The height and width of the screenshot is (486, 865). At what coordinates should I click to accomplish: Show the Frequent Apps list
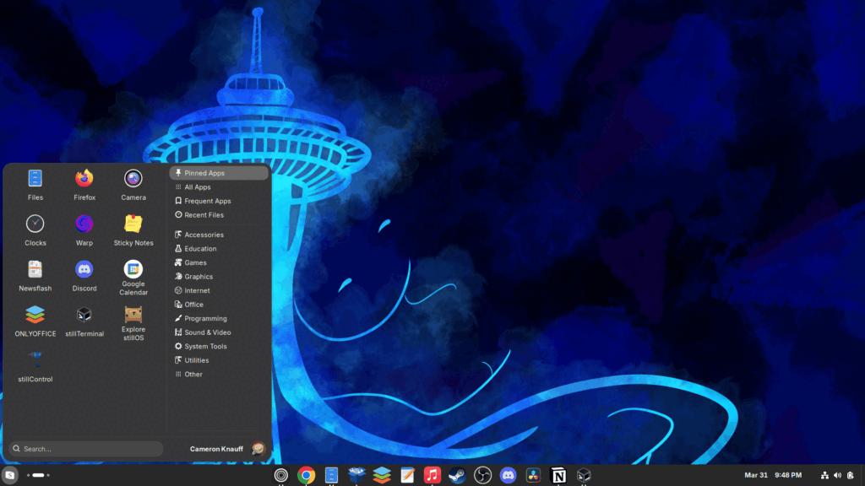(207, 201)
